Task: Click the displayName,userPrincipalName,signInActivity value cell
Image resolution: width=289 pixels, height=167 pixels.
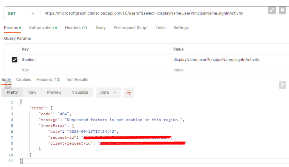Action: click(229, 60)
